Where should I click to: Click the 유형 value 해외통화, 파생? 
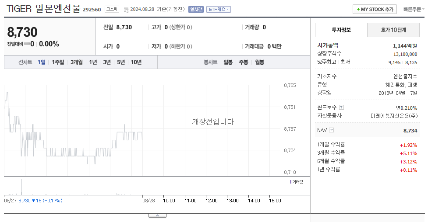coord(401,85)
